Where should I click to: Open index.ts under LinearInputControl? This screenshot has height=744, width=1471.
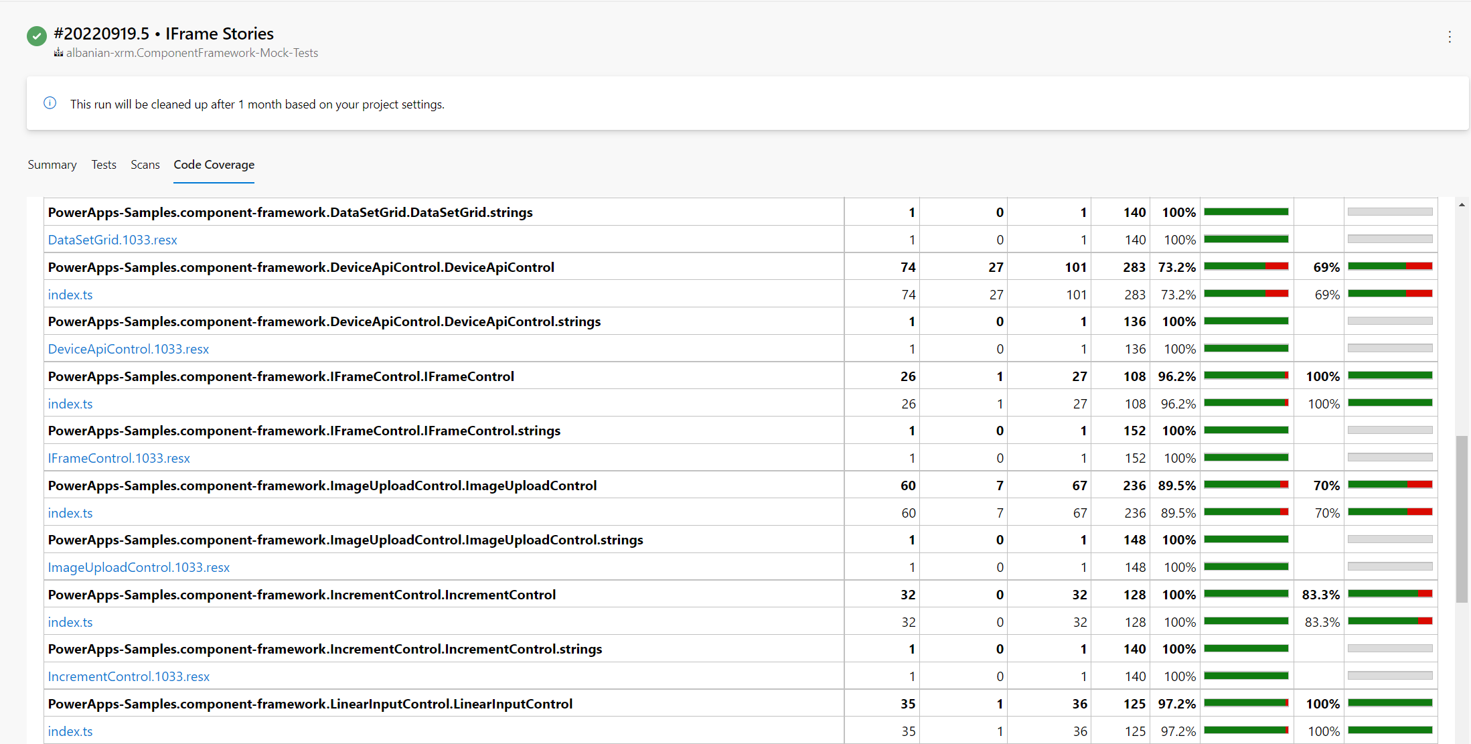click(70, 731)
